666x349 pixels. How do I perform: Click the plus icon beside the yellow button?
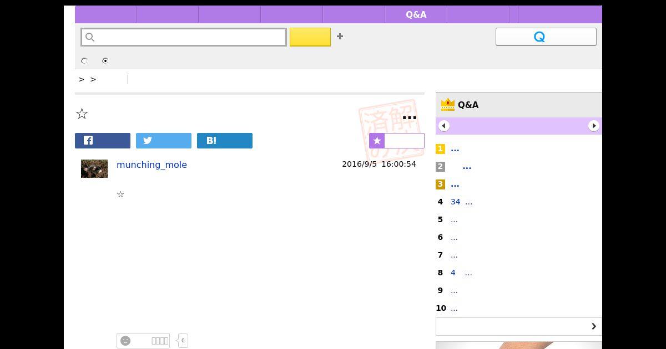(340, 37)
